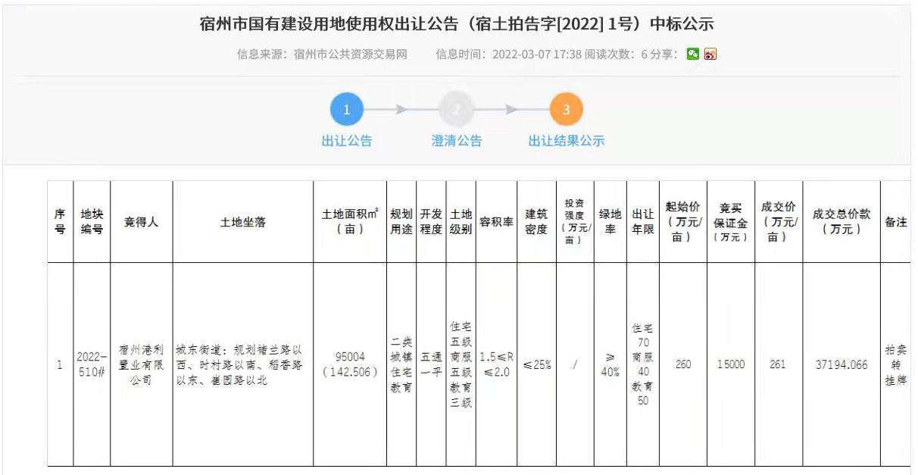
Task: Open the 出让结果公示 tab
Action: pyautogui.click(x=567, y=141)
